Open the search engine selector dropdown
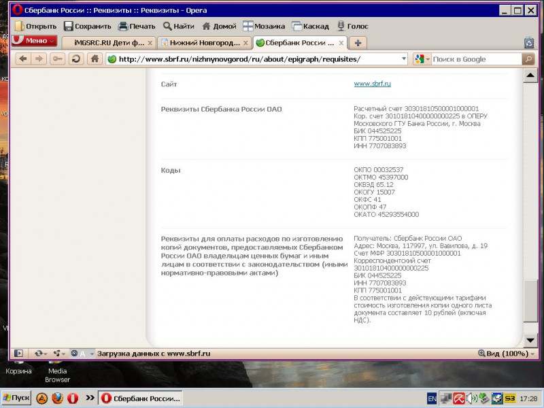The width and height of the screenshot is (544, 408). pos(422,59)
